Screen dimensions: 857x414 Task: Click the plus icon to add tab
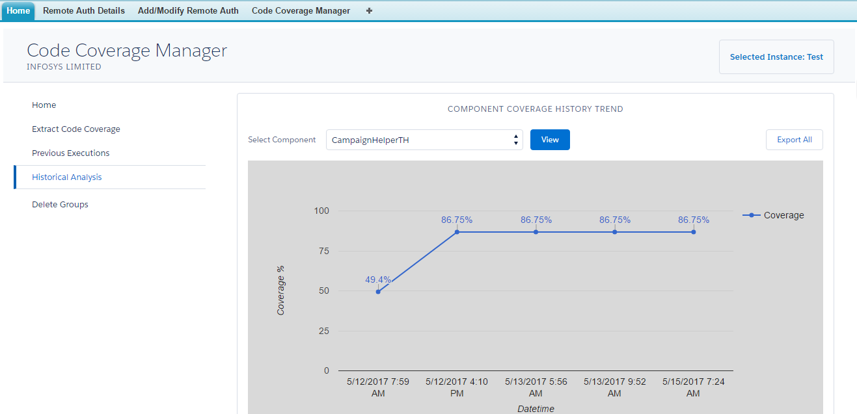tap(369, 11)
